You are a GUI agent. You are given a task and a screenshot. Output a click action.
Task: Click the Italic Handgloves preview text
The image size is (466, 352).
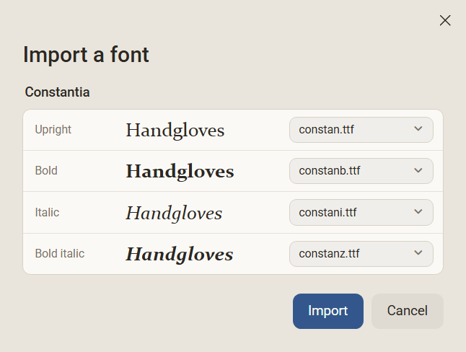click(174, 214)
